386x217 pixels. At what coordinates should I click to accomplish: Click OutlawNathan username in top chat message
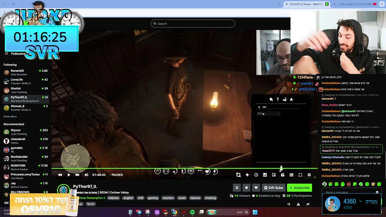pos(331,83)
